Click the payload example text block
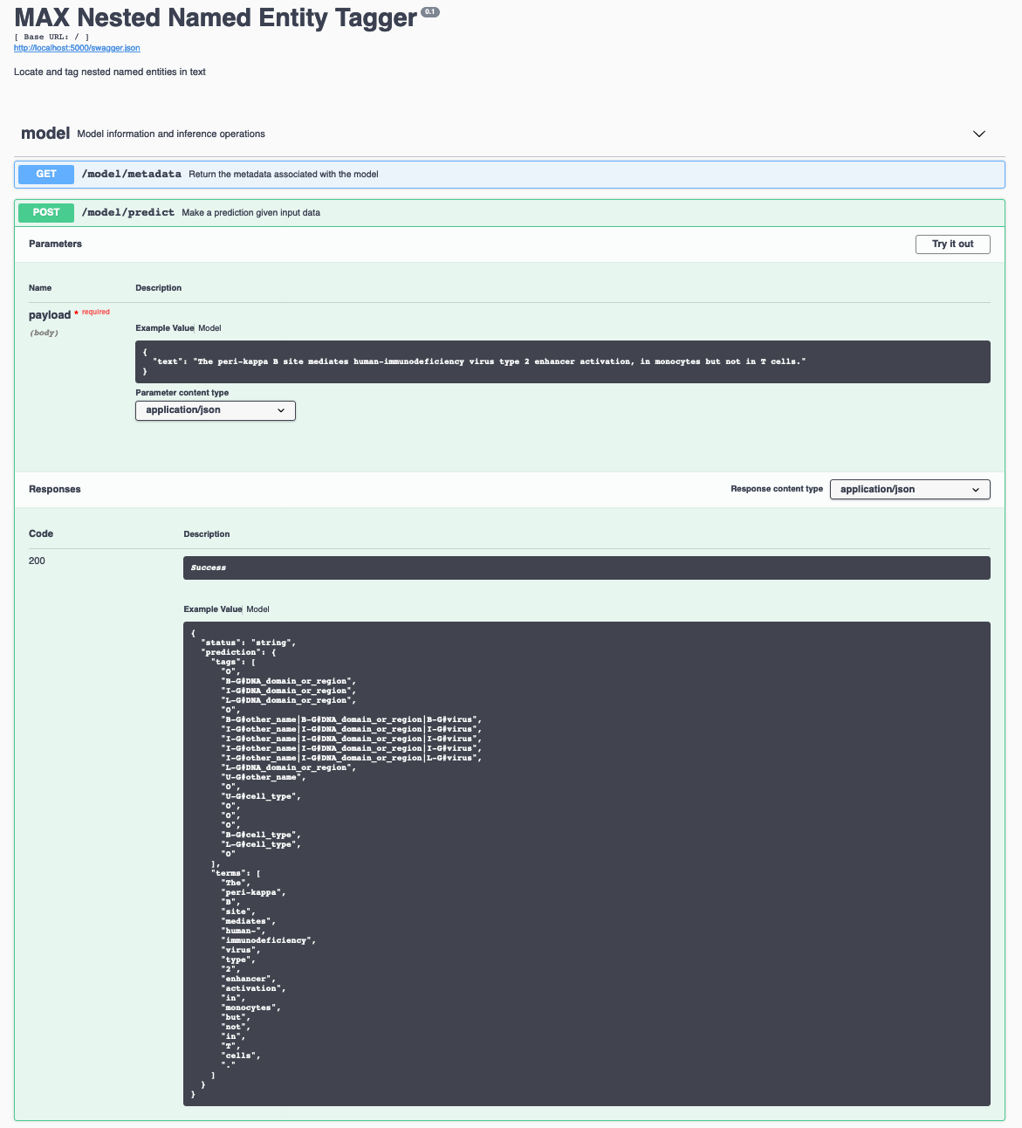Viewport: 1022px width, 1128px height. coord(563,361)
